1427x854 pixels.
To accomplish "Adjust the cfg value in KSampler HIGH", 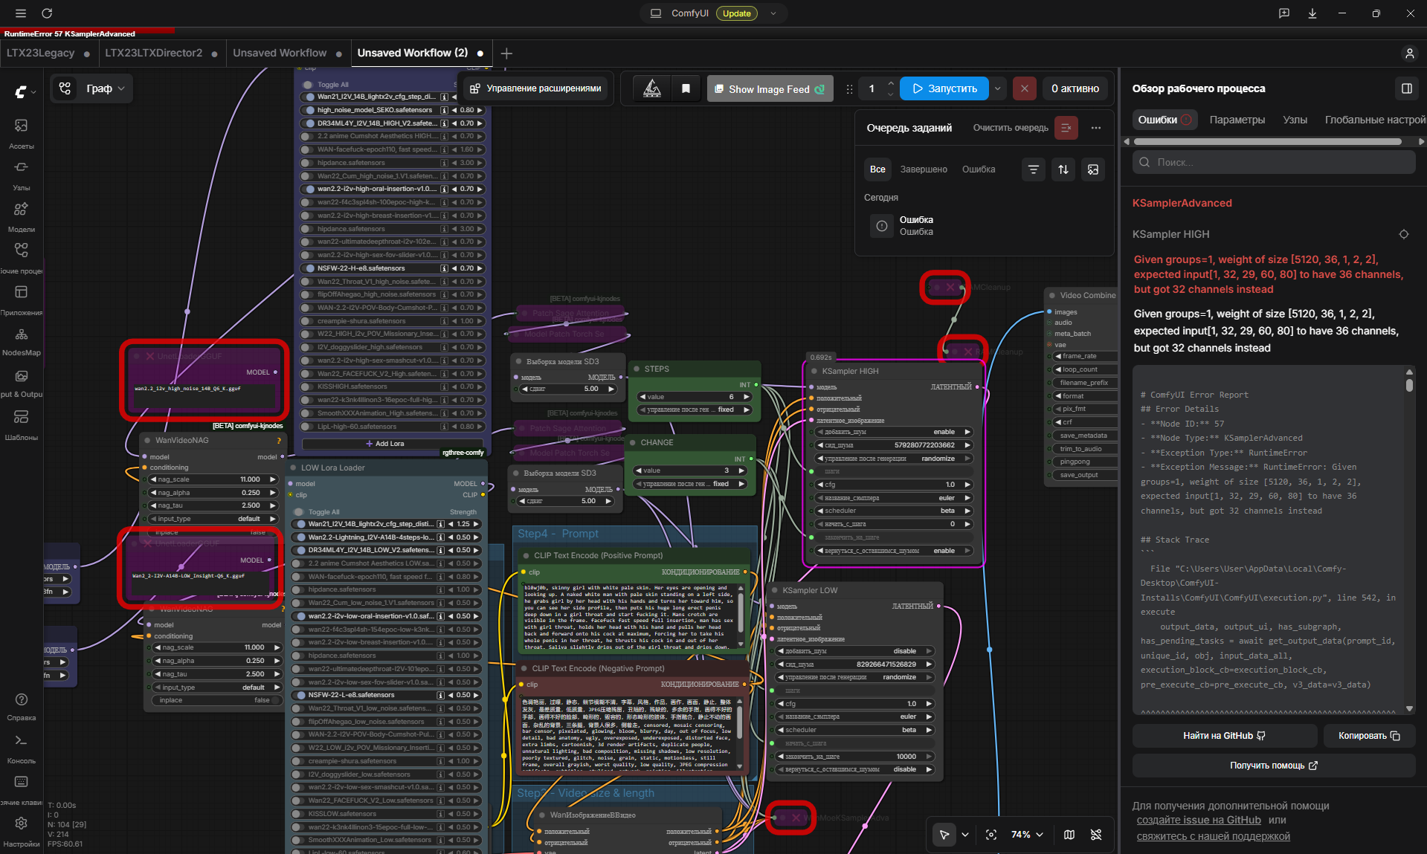I will [895, 485].
